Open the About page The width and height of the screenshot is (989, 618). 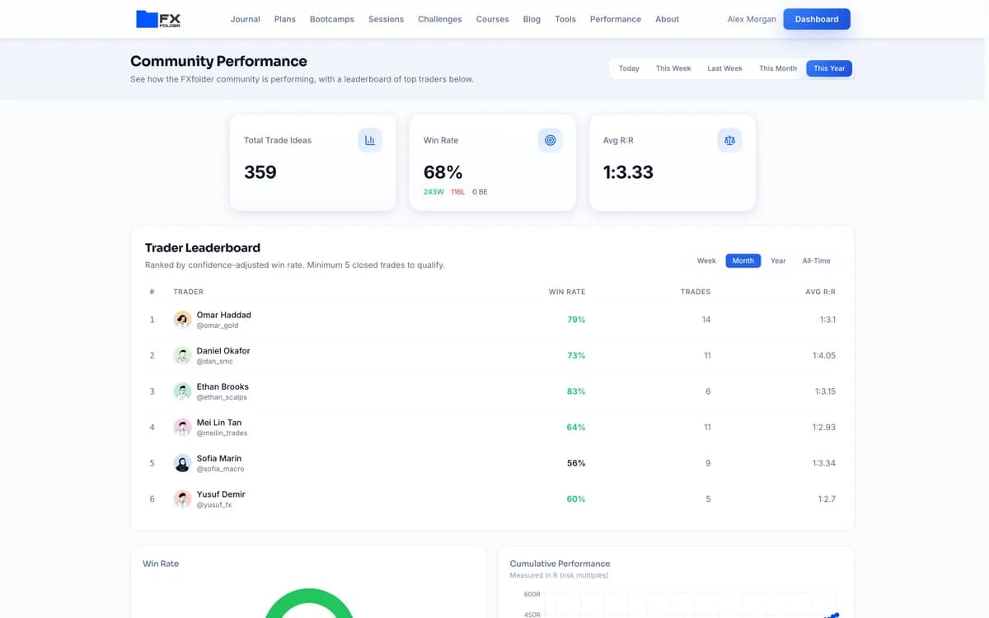tap(667, 19)
